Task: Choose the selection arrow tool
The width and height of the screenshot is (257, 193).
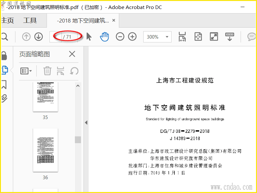Action: [x=89, y=37]
